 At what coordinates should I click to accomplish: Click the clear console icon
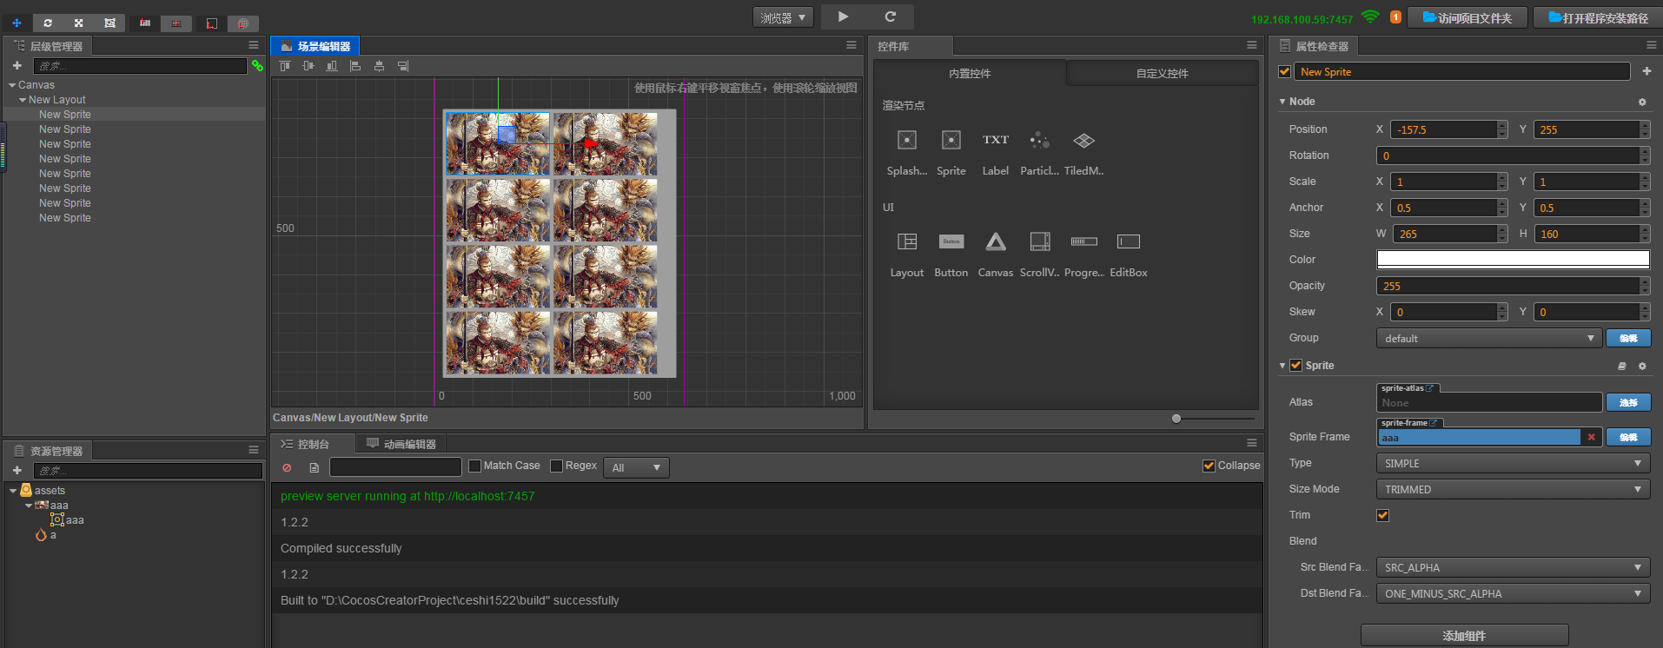point(287,467)
